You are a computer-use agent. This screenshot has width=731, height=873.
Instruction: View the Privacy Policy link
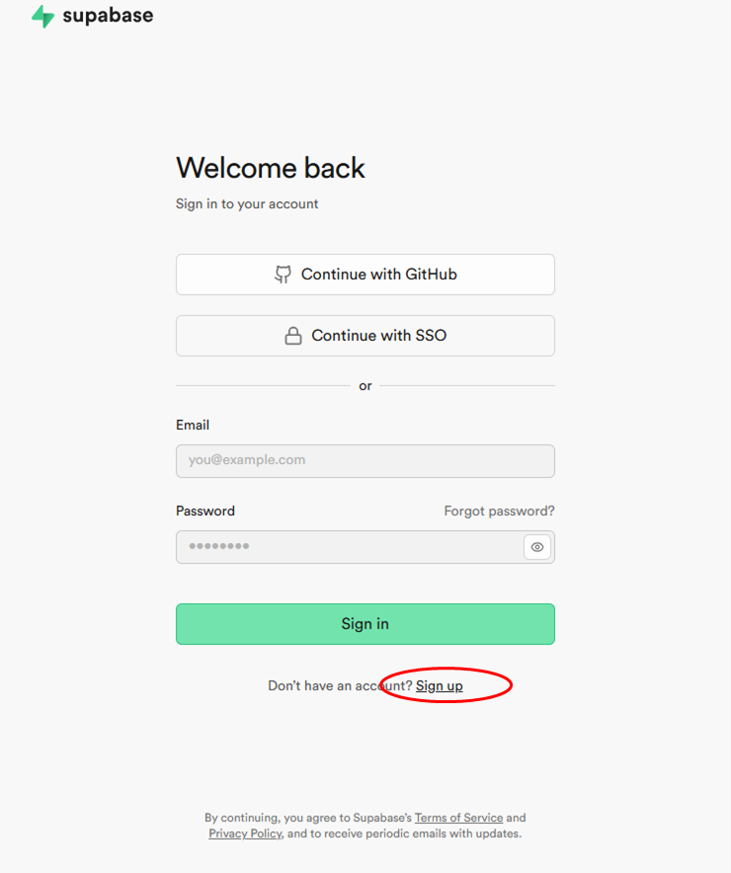click(245, 833)
